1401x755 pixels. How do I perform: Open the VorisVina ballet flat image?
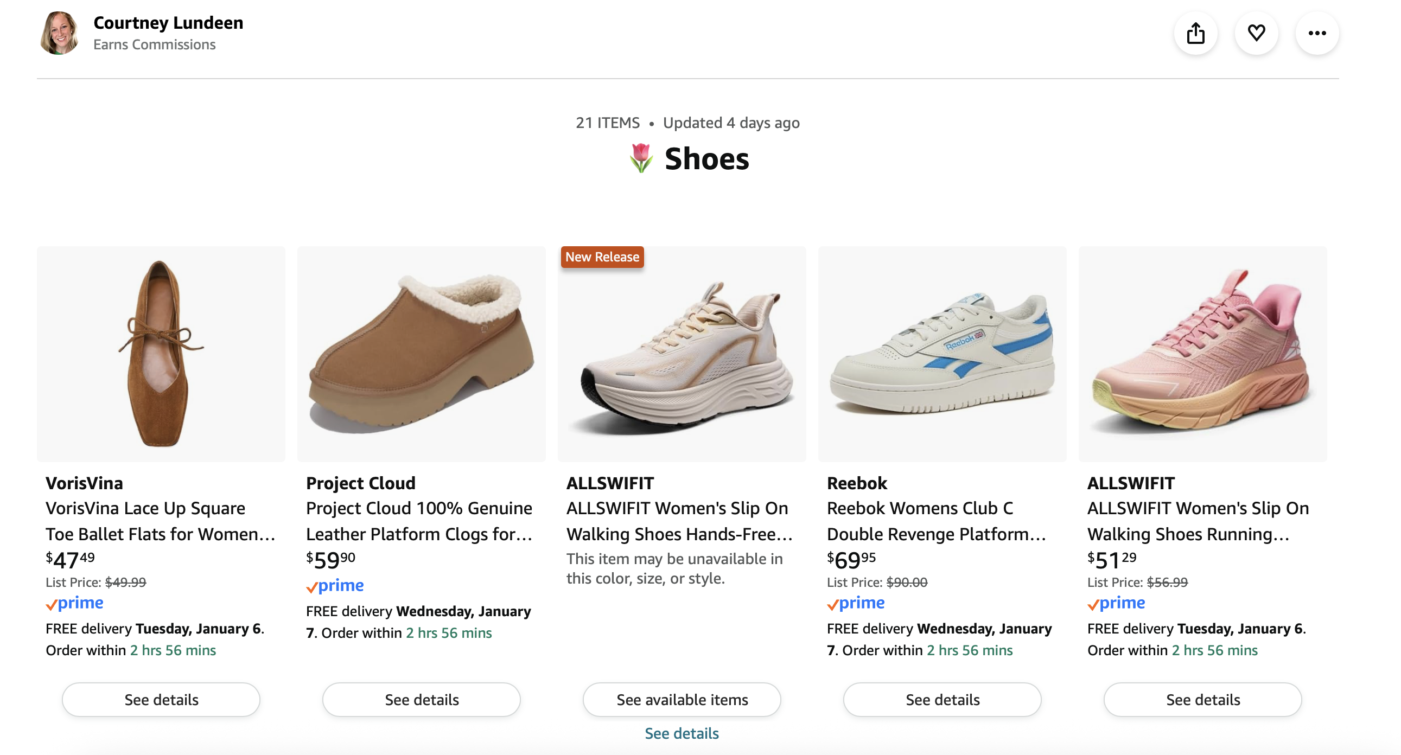point(161,354)
